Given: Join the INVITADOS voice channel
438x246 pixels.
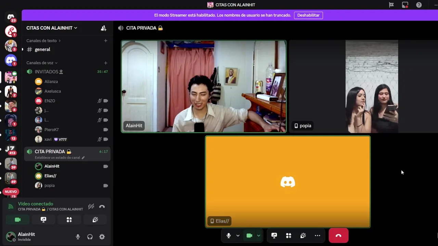Looking at the screenshot, I should tap(67, 72).
